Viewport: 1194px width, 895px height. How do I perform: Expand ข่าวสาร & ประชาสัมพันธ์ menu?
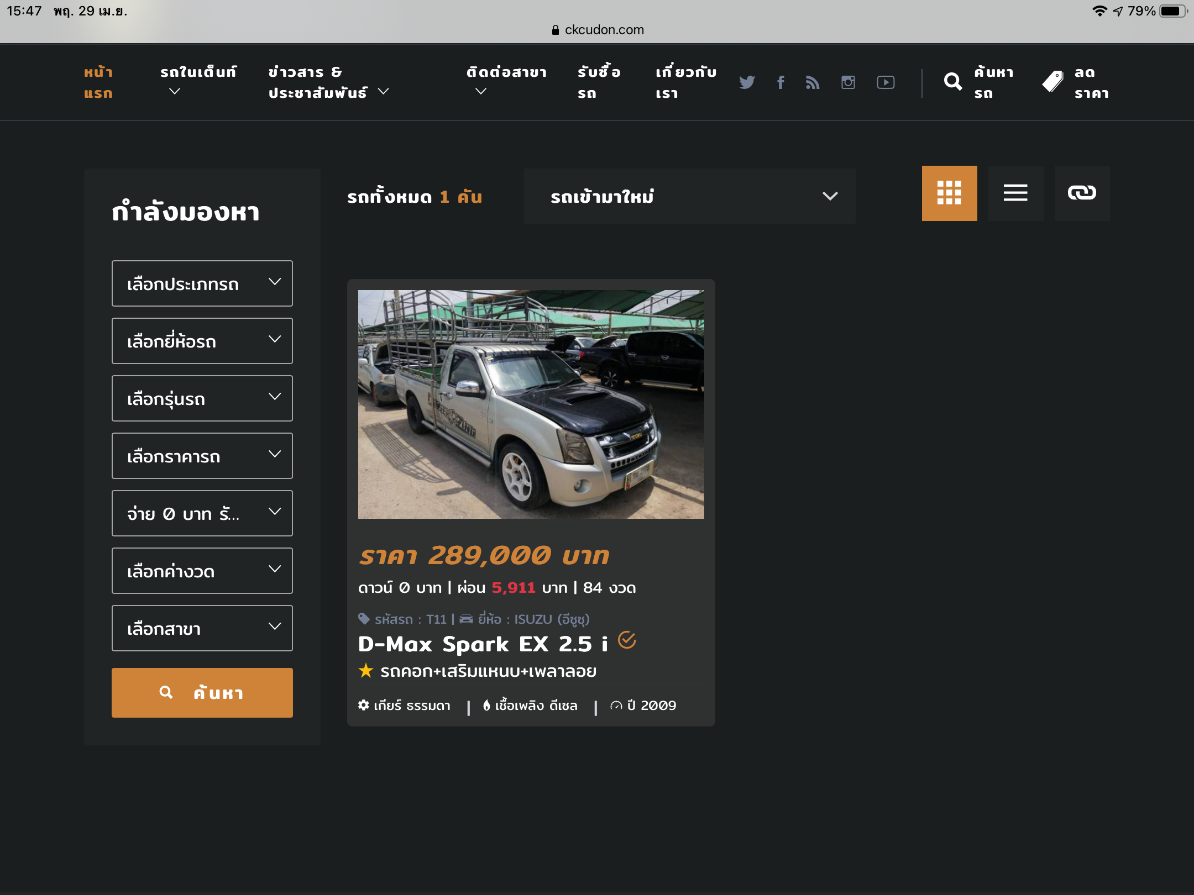pyautogui.click(x=329, y=82)
